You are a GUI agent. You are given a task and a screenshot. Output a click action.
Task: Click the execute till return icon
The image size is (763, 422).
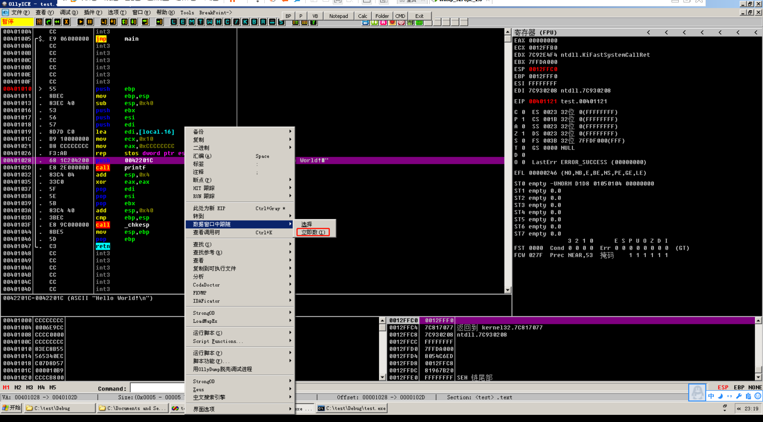(x=145, y=22)
